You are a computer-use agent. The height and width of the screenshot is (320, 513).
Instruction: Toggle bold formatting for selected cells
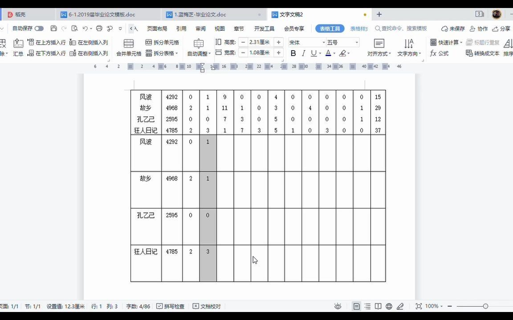[293, 53]
